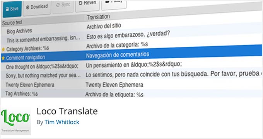Click the Revert button
The width and height of the screenshot is (263, 139).
[87, 5]
